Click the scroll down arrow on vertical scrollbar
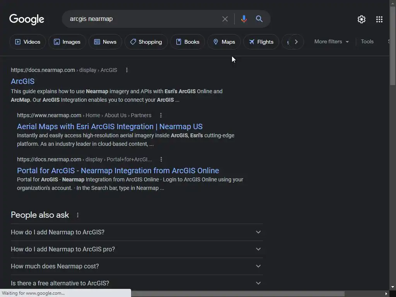Screen dimensions: 396x297 (393, 287)
